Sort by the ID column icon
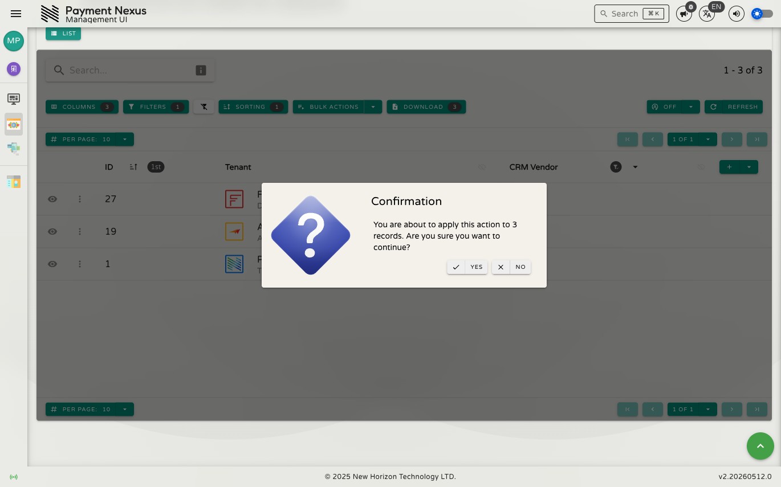781x487 pixels. [x=133, y=167]
